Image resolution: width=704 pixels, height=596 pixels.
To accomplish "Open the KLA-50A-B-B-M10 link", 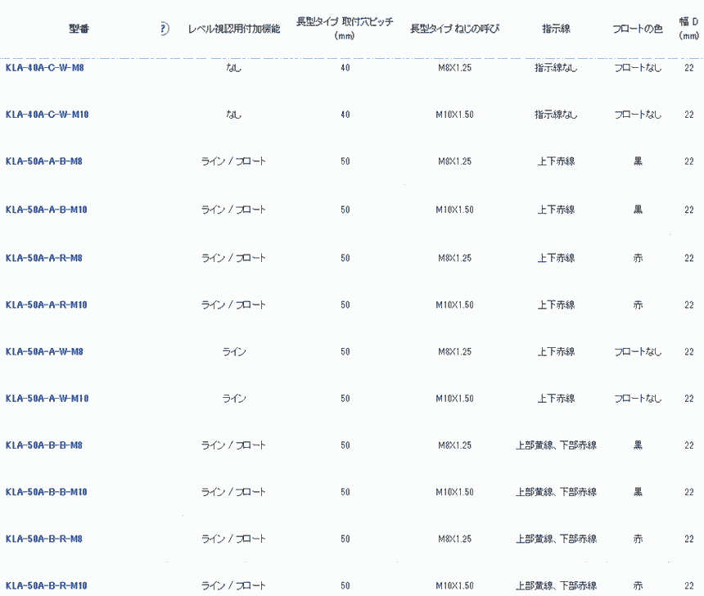I will tap(46, 492).
